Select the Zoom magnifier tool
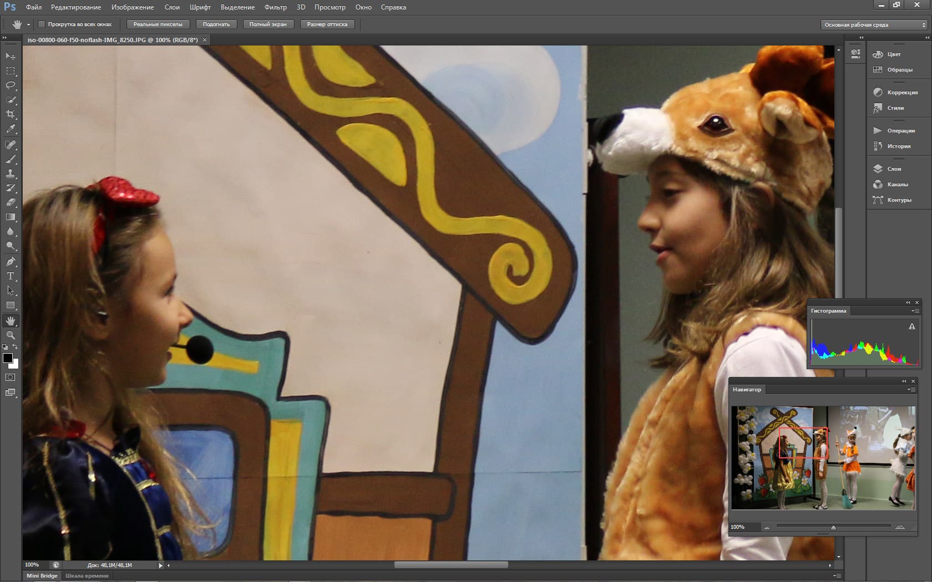The image size is (932, 582). 11,335
